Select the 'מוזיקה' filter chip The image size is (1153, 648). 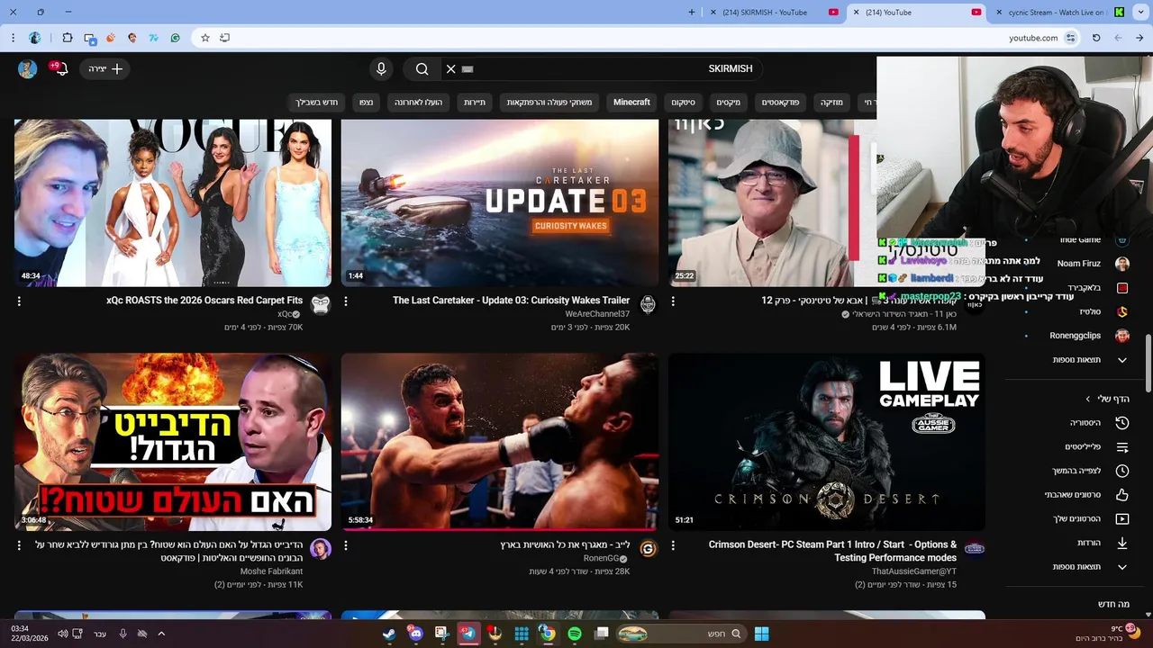(x=831, y=103)
